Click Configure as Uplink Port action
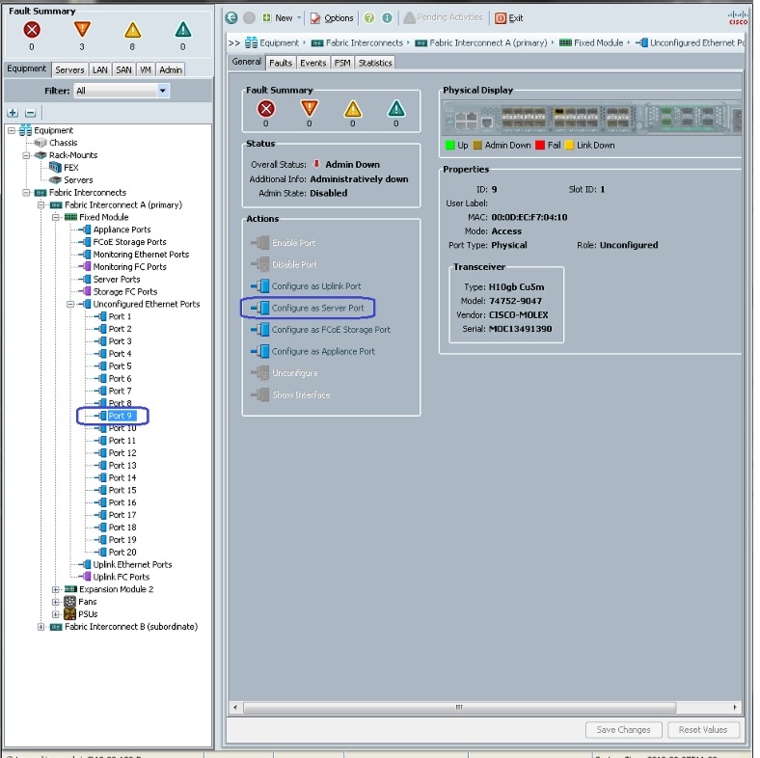760x758 pixels. coord(306,286)
